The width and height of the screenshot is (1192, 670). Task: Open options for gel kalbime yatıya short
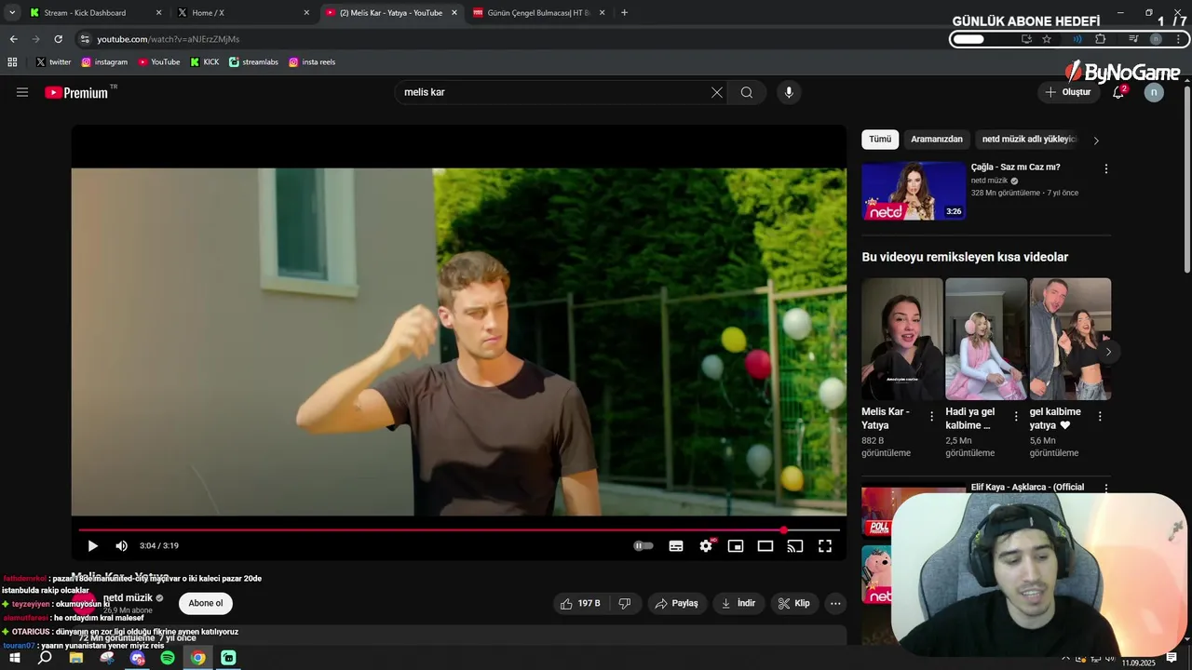click(1100, 416)
